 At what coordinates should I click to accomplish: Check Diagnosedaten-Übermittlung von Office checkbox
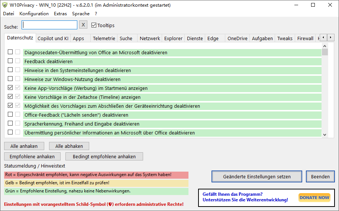(x=10, y=52)
